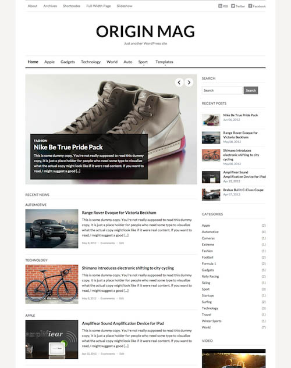
Task: Play the sidebar video preview
Action: coord(234,358)
